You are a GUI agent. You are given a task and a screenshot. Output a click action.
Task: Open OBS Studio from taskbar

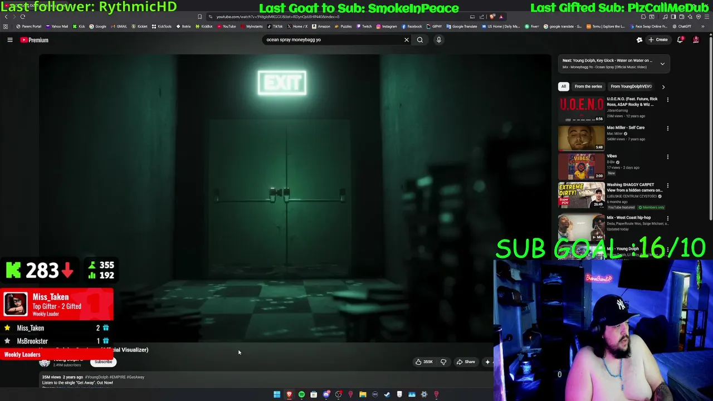tap(338, 394)
